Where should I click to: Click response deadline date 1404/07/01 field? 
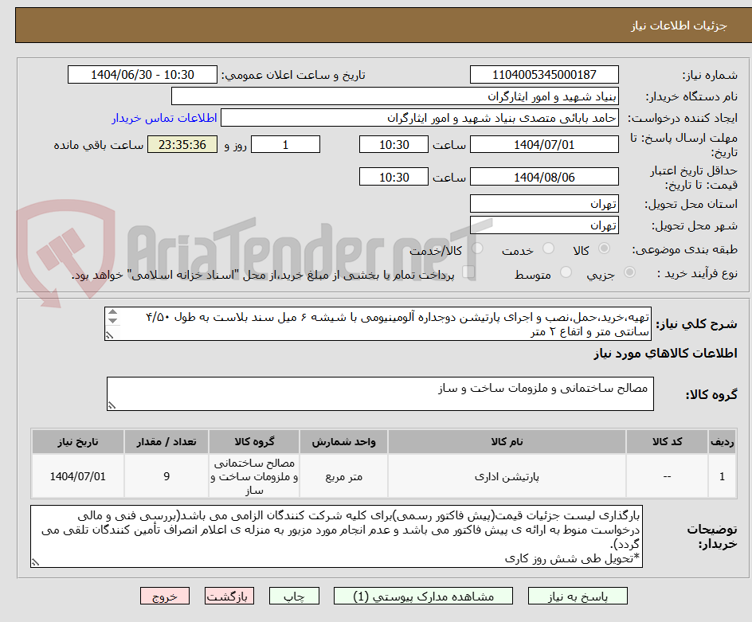544,144
